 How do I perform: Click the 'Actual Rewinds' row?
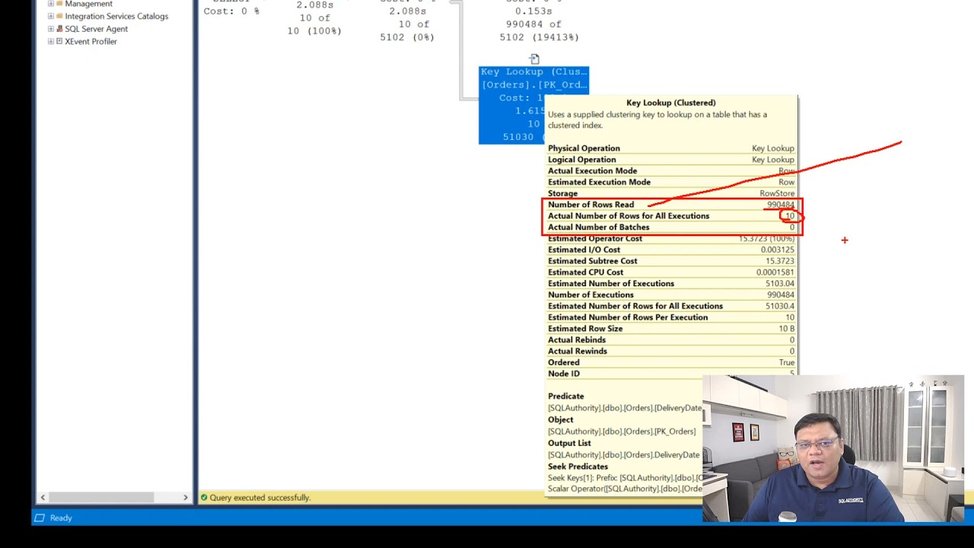point(671,352)
